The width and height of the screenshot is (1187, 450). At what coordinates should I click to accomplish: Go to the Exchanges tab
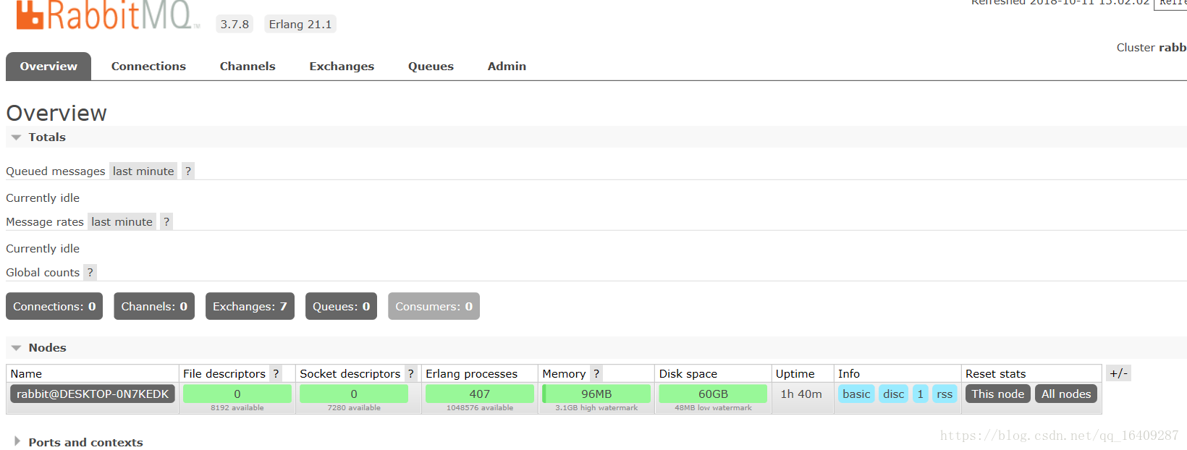click(342, 67)
